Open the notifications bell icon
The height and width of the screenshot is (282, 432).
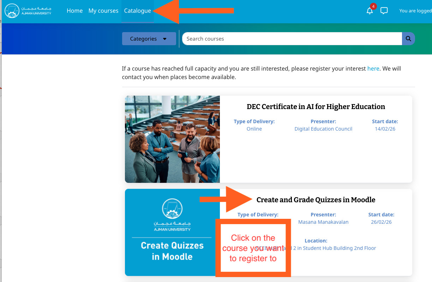pos(370,11)
